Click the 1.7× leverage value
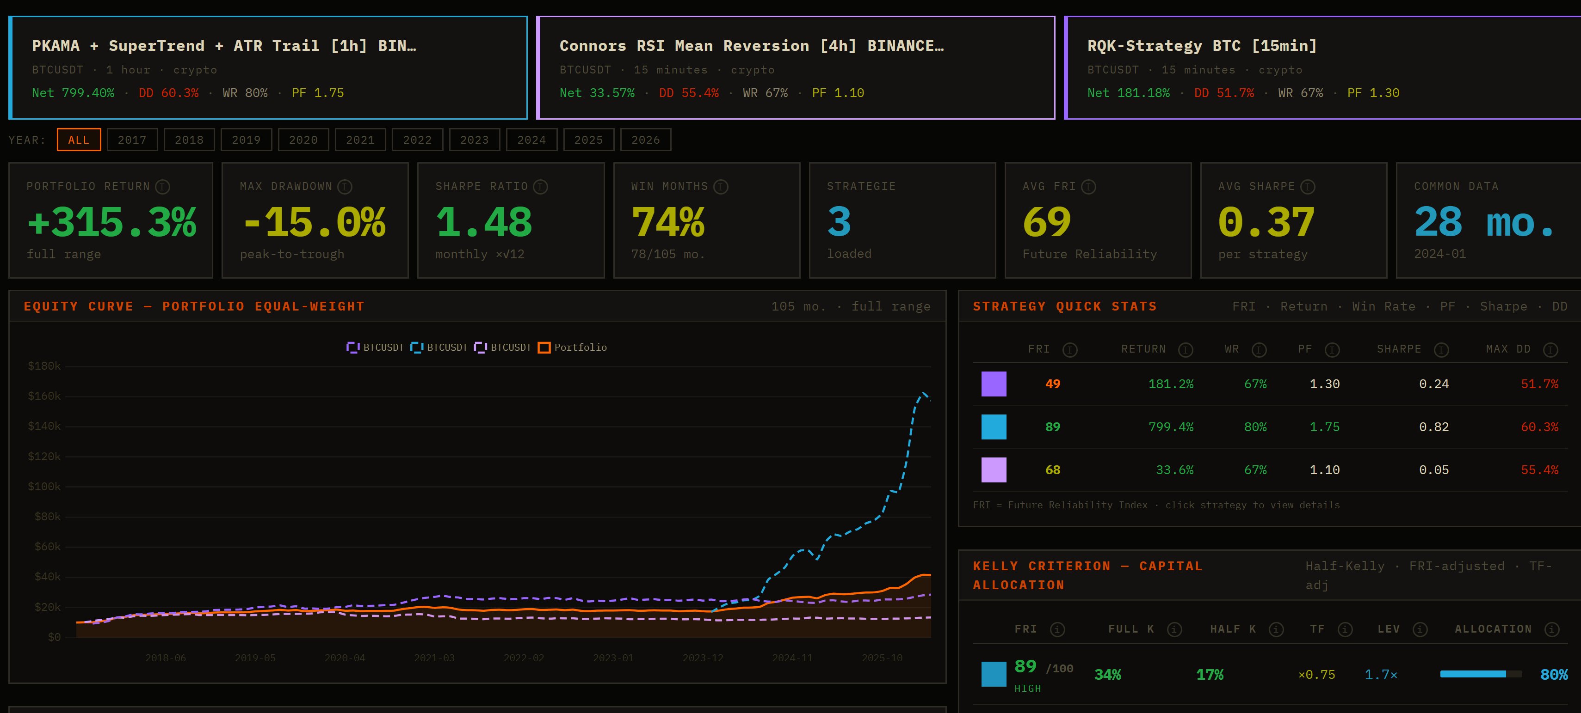 click(1381, 675)
